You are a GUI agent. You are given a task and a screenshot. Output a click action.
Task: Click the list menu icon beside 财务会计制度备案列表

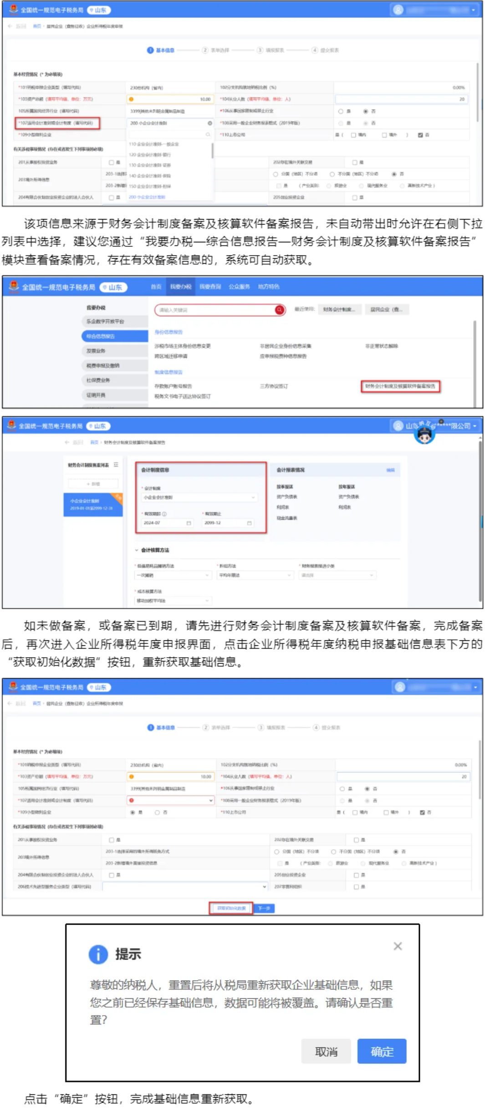tap(116, 465)
